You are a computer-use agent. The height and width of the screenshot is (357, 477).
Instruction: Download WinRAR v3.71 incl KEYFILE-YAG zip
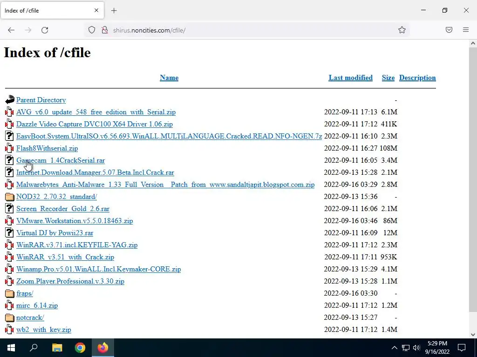click(77, 245)
